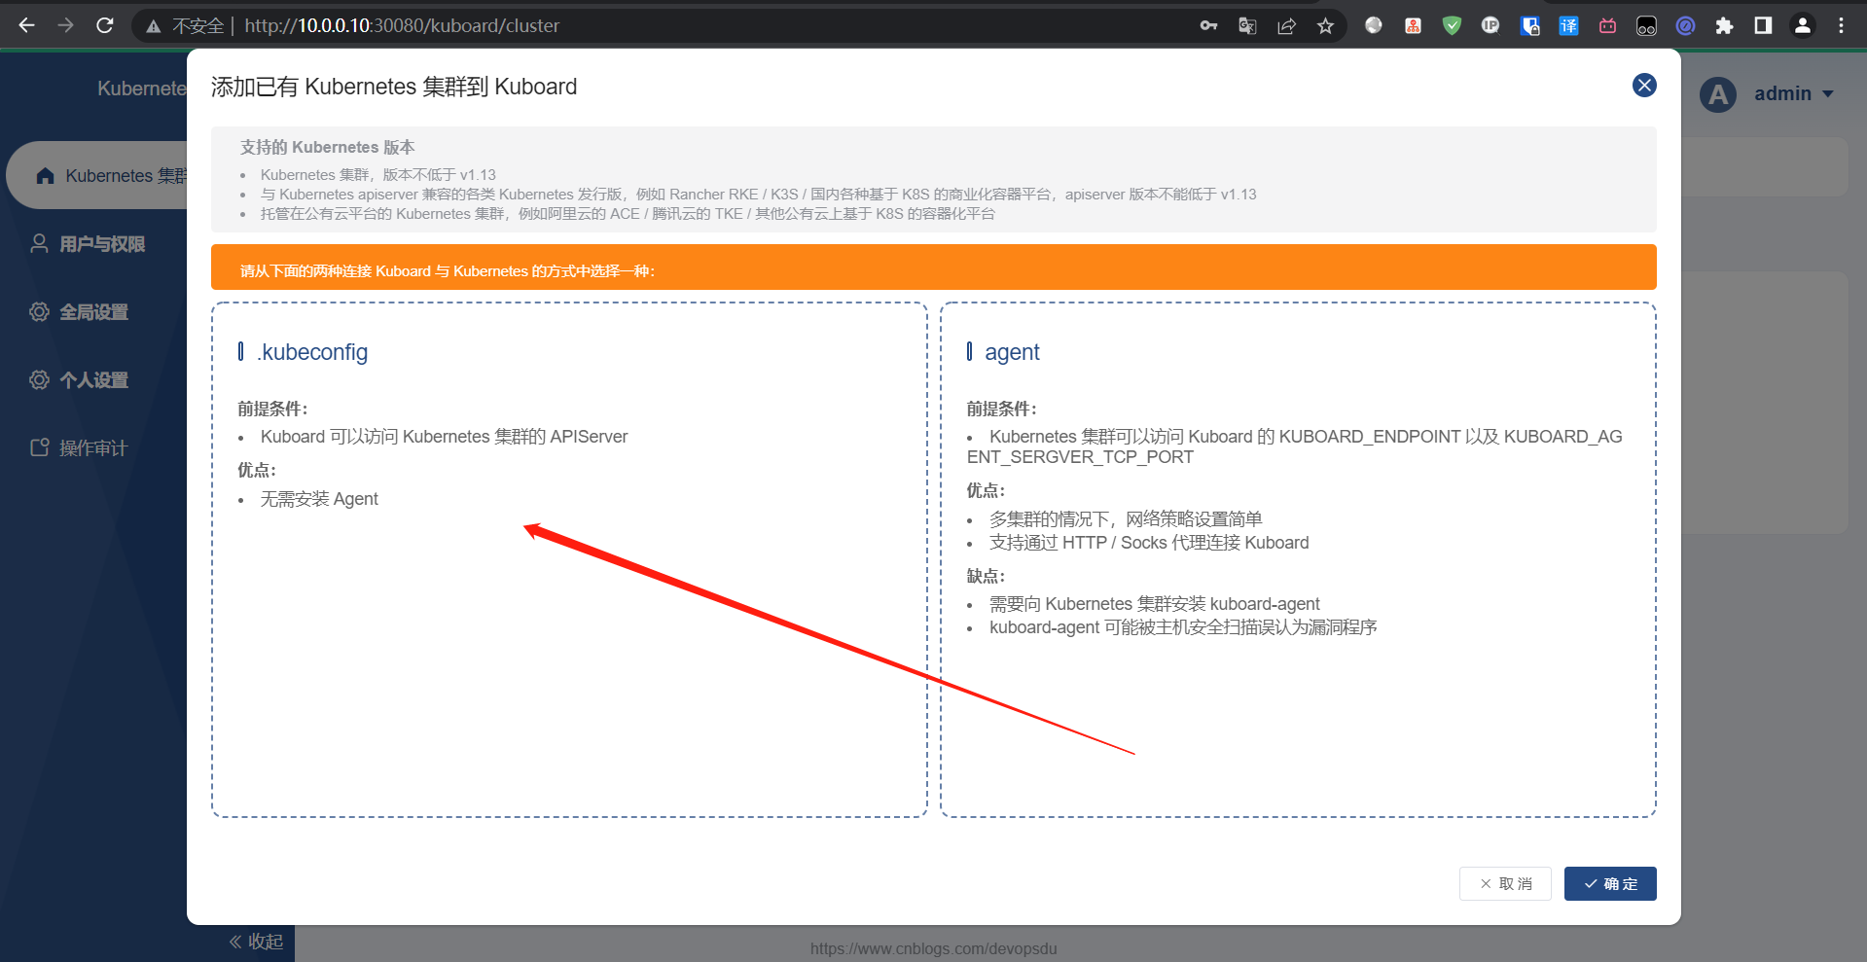Open the blue 译 translation extension

point(1568,26)
